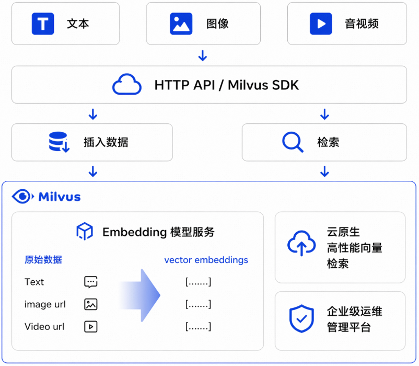Click the play icon beside Video url
This screenshot has height=366, width=419.
[91, 326]
